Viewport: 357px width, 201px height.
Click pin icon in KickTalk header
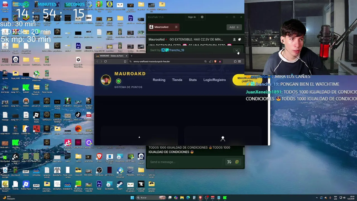click(239, 39)
